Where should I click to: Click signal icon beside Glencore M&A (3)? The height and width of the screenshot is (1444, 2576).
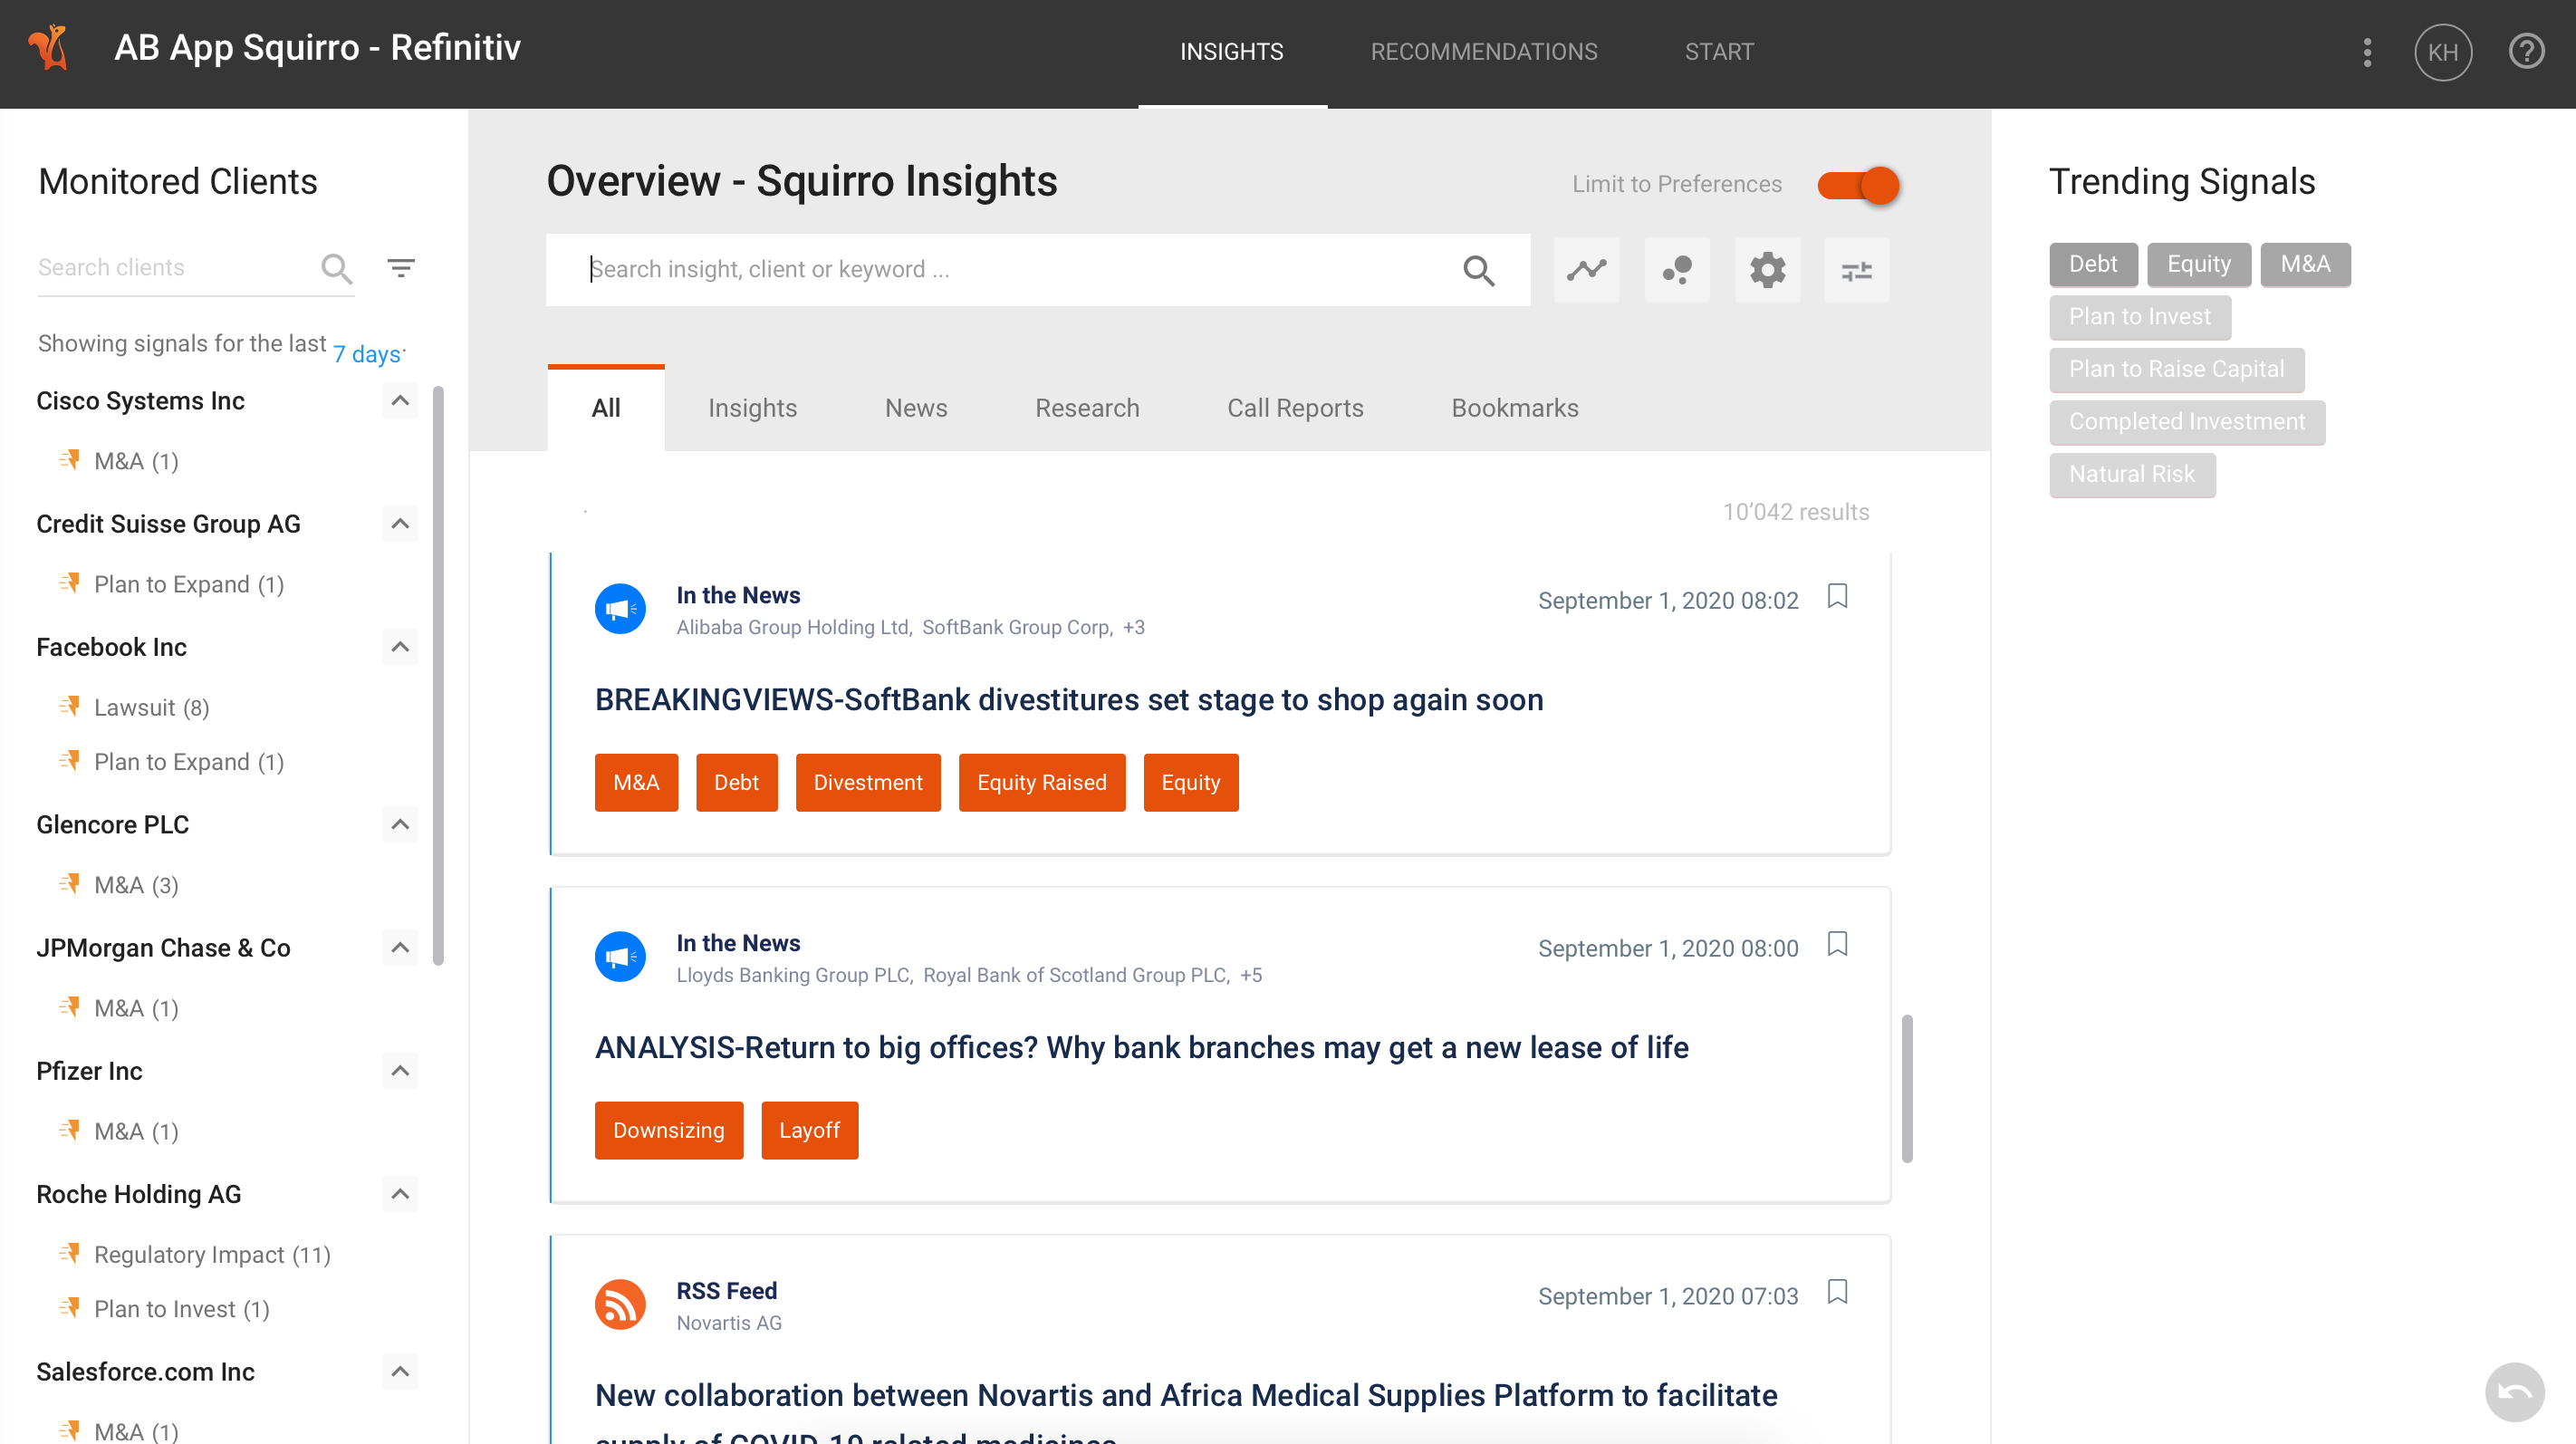coord(69,883)
